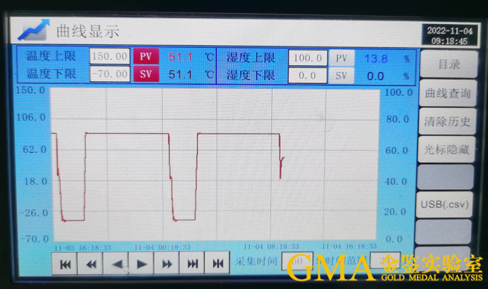Jump to the last record of the curve
Screen dimensions: 488x289
click(192, 264)
